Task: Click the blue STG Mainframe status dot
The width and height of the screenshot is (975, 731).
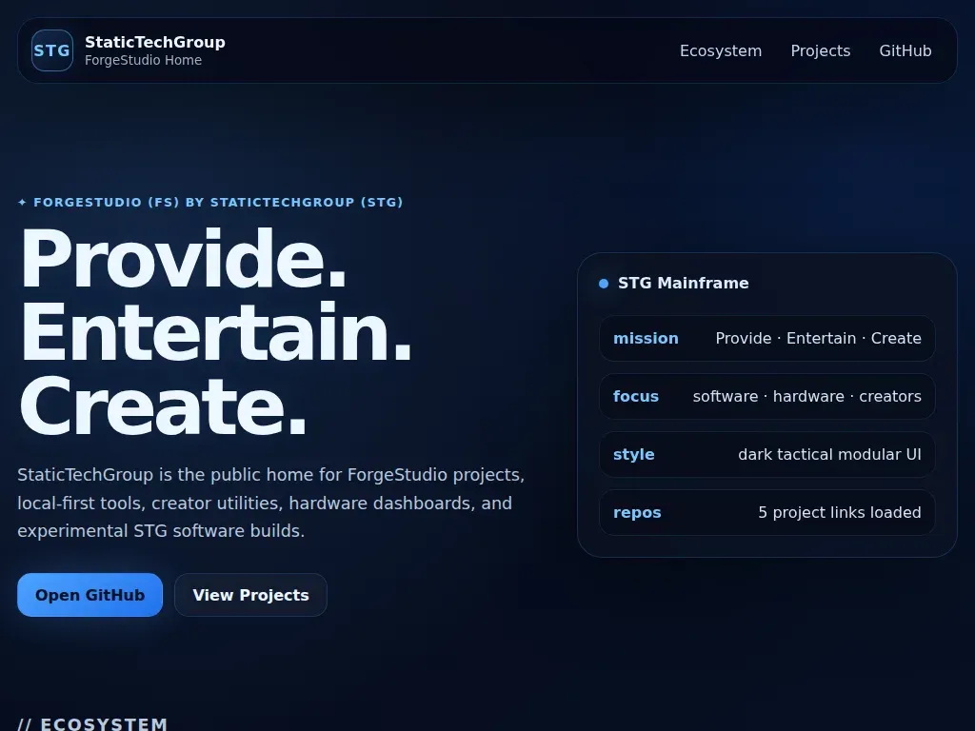Action: click(603, 284)
